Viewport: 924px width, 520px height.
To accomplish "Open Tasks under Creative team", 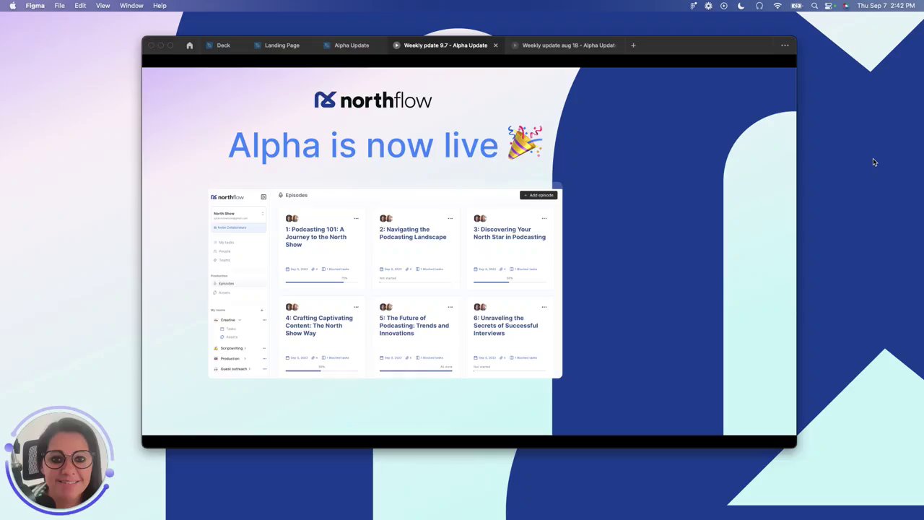I will pyautogui.click(x=229, y=329).
